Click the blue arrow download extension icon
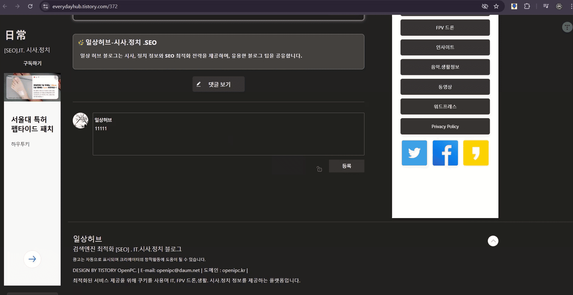 (514, 6)
